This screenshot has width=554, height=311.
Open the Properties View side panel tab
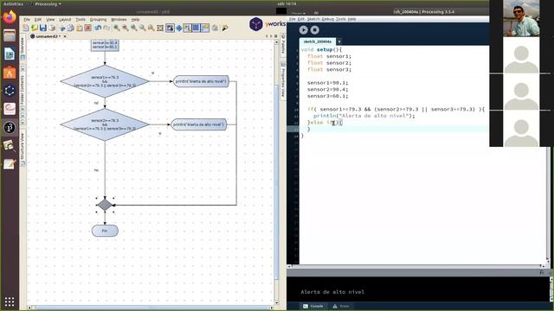point(283,81)
